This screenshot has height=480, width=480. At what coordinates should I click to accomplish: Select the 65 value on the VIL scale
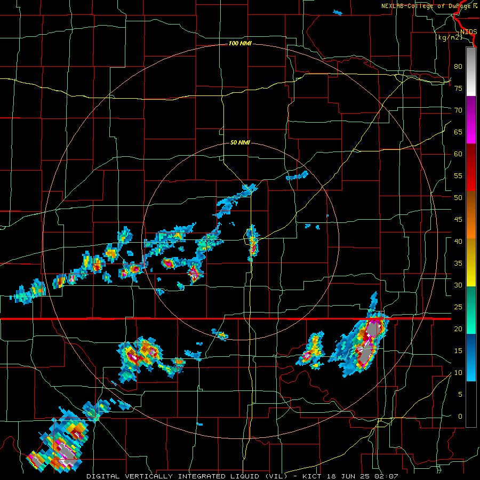pyautogui.click(x=458, y=132)
